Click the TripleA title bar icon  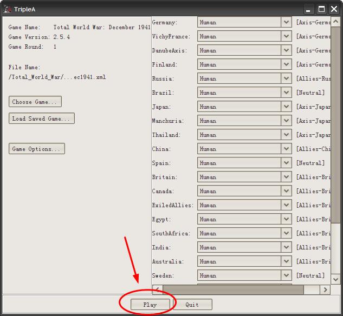click(x=8, y=9)
